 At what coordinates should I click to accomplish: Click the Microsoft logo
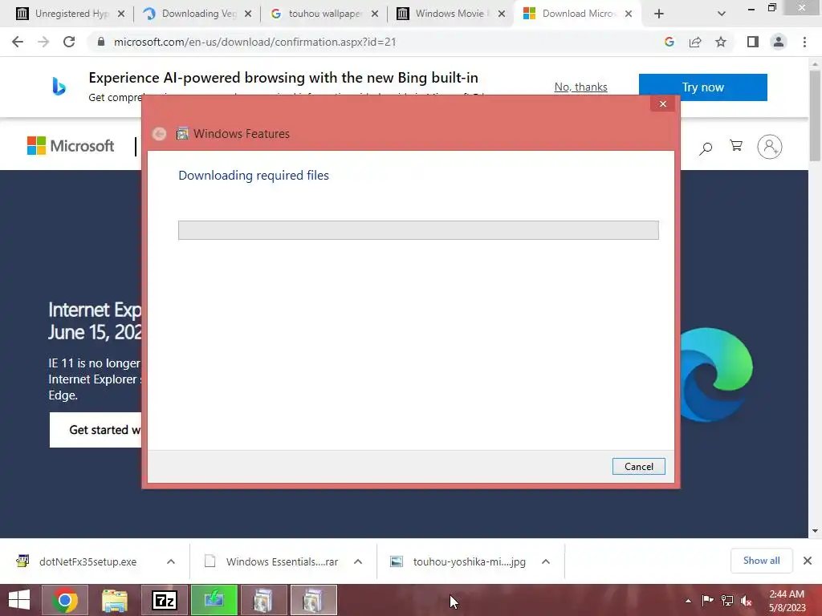pos(71,146)
